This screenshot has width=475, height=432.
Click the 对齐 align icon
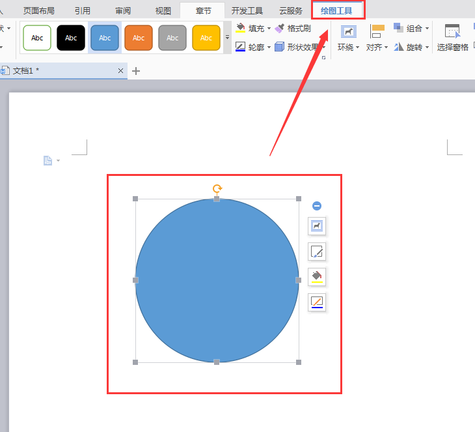[377, 31]
